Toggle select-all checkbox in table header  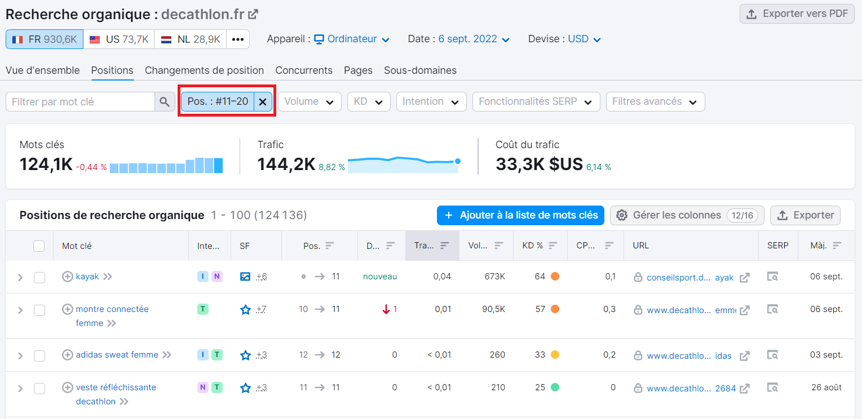39,246
